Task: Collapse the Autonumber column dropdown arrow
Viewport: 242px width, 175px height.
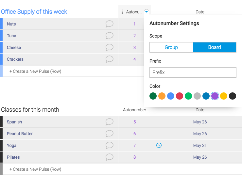Action: pos(147,12)
